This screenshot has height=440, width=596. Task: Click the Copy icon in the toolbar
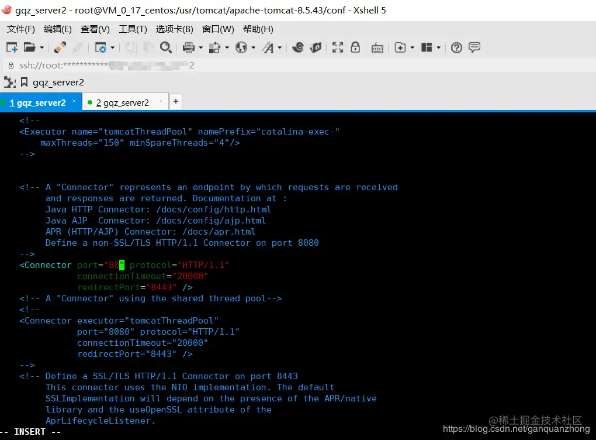(131, 47)
